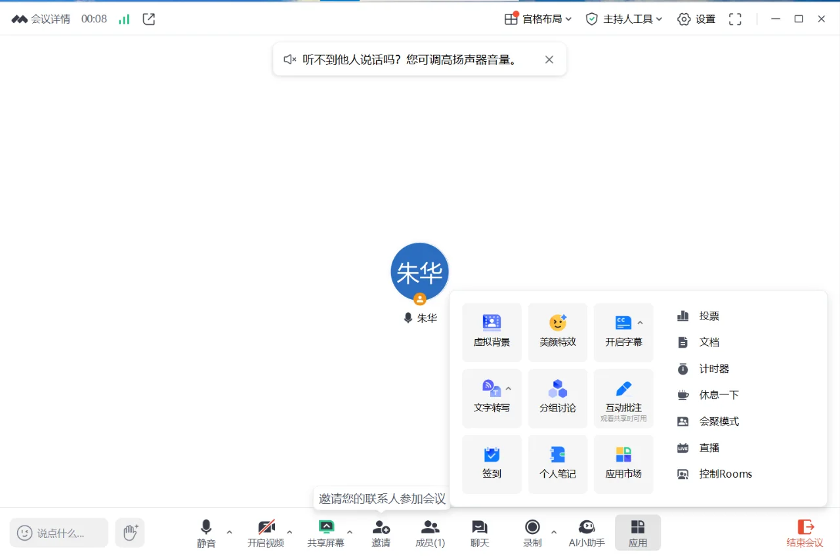Expand the 宫格布局 layout dropdown
This screenshot has height=557, width=840.
pos(537,18)
